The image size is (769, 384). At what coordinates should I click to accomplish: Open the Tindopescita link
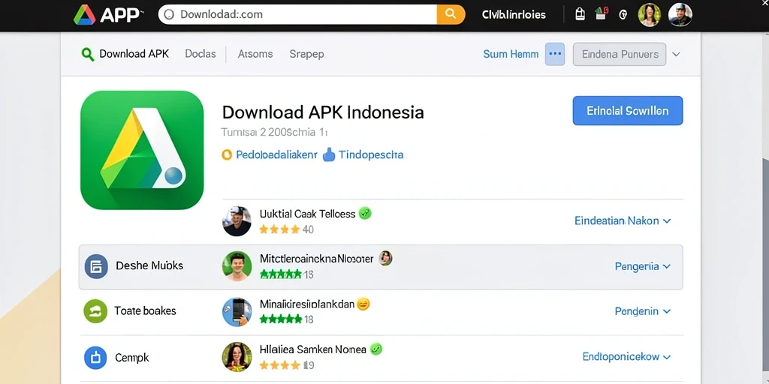[x=371, y=154]
